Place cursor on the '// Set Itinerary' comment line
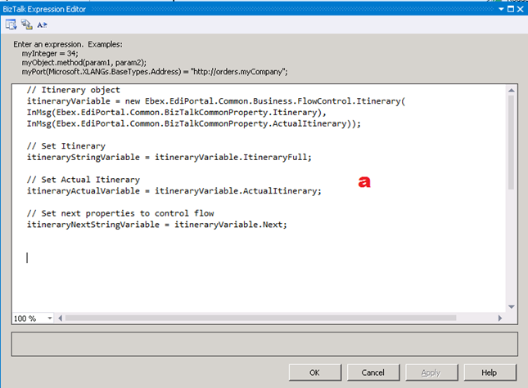Viewport: 528px width, 388px height. click(65, 145)
